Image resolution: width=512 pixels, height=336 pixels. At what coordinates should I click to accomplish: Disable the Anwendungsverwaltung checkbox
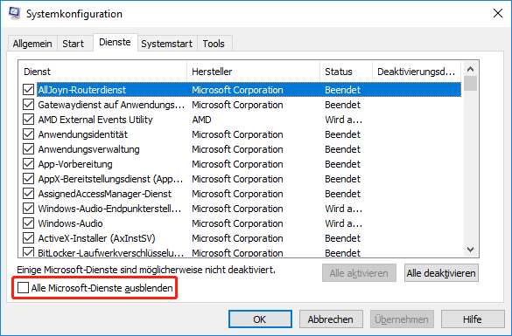click(28, 149)
